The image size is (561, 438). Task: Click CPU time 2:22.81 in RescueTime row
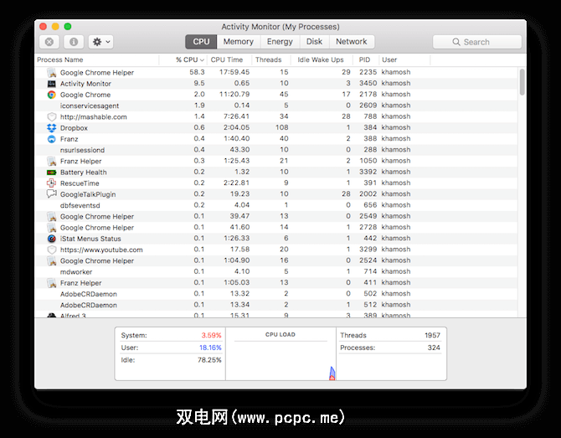[236, 183]
